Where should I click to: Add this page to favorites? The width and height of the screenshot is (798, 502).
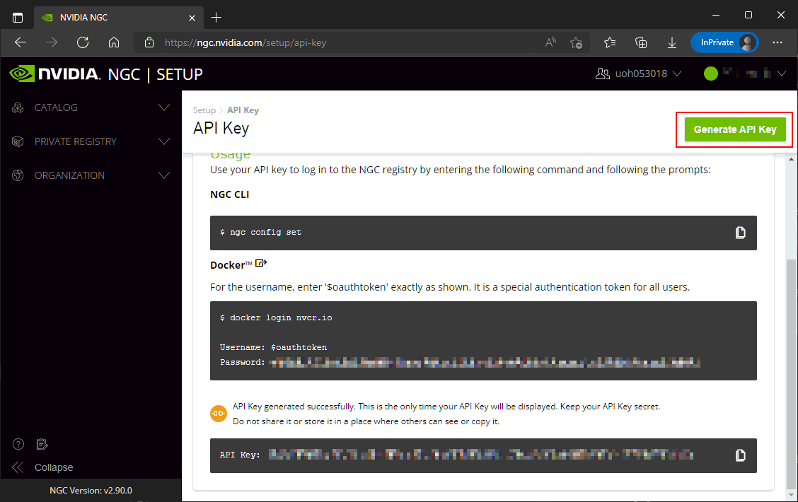577,42
